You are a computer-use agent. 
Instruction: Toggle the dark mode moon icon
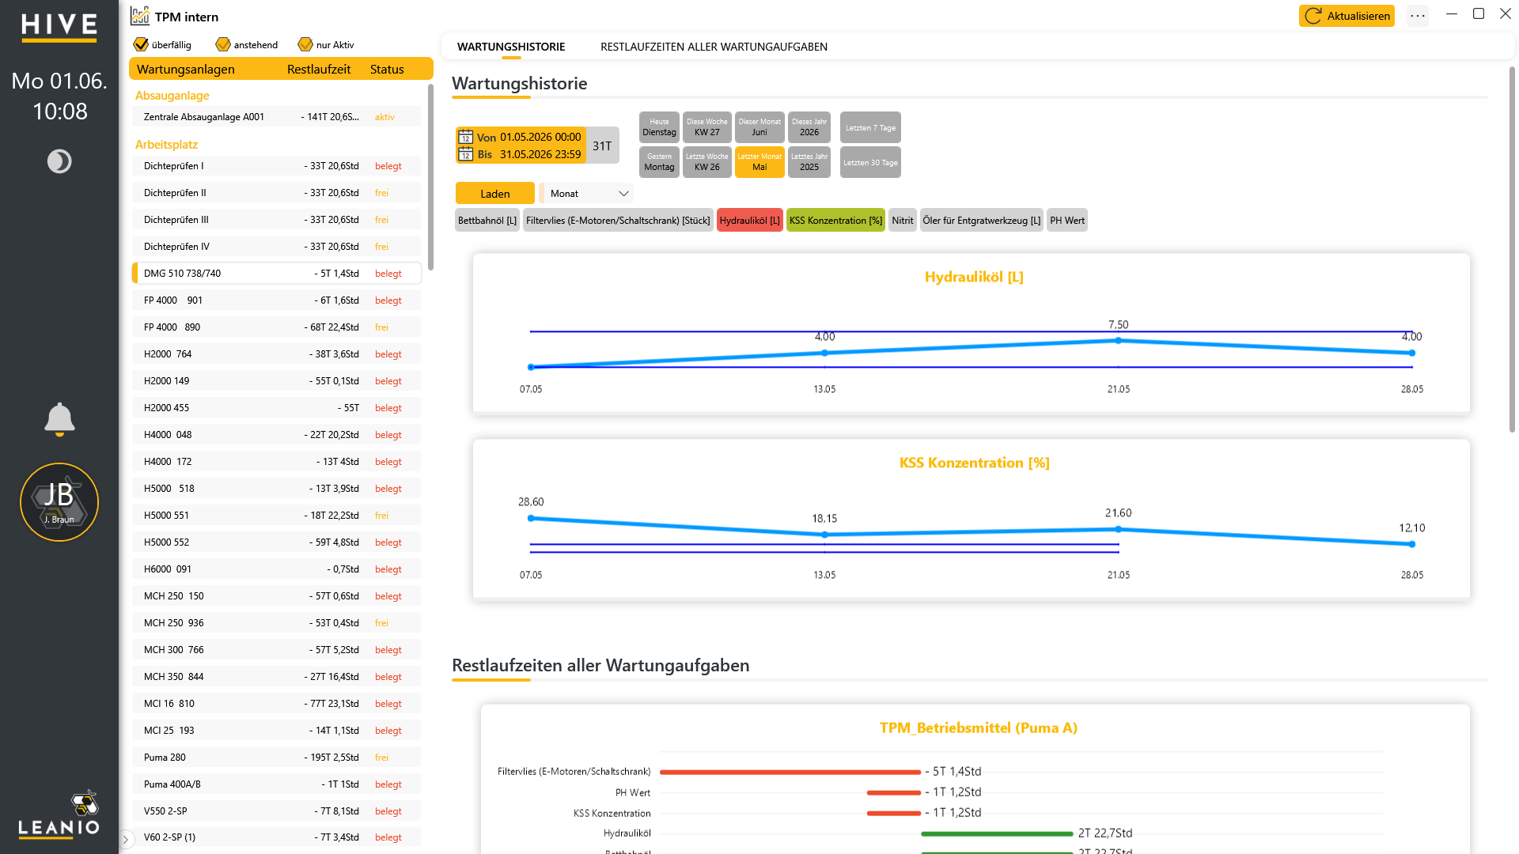(x=59, y=161)
